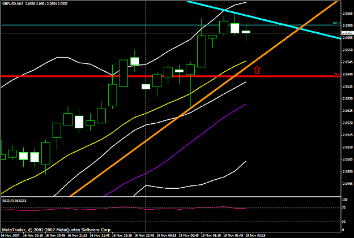Click the 2.0550 price scale label
This screenshot has width=354, height=238.
(x=348, y=50)
